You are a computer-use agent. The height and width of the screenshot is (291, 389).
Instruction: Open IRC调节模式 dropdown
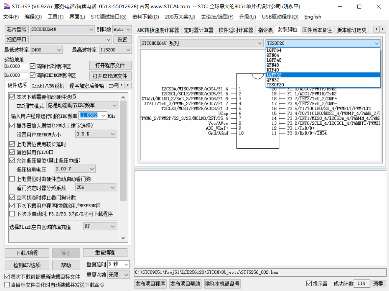click(82, 105)
